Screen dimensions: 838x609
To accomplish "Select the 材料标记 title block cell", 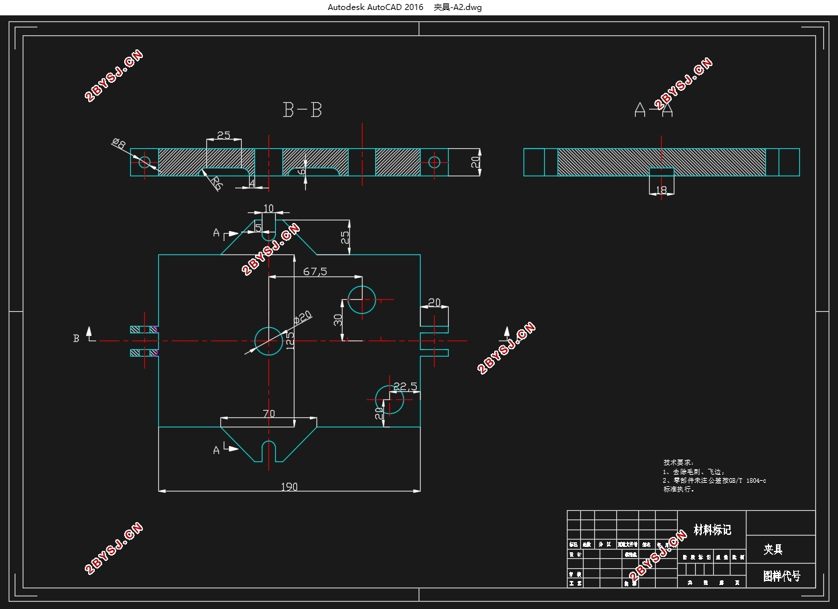I will point(712,530).
